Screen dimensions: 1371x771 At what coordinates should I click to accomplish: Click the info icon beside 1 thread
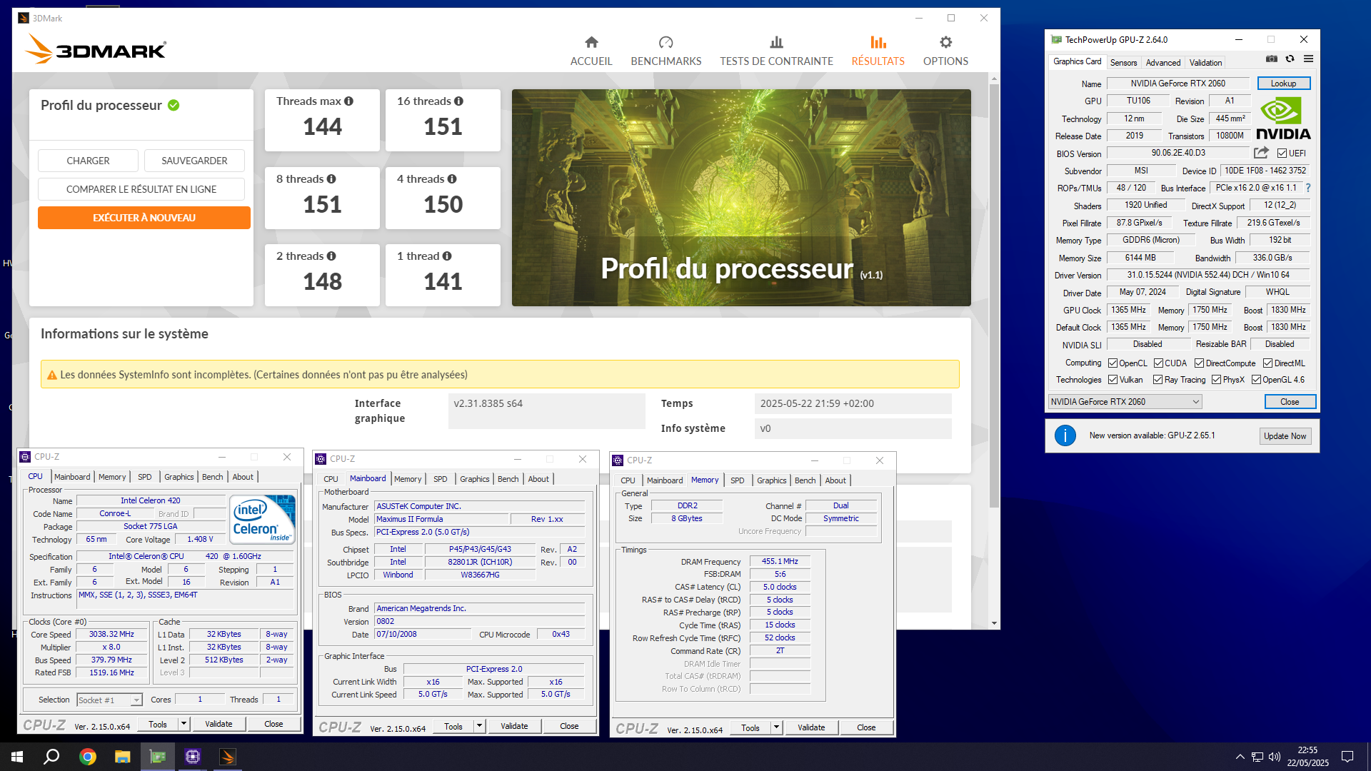coord(447,256)
